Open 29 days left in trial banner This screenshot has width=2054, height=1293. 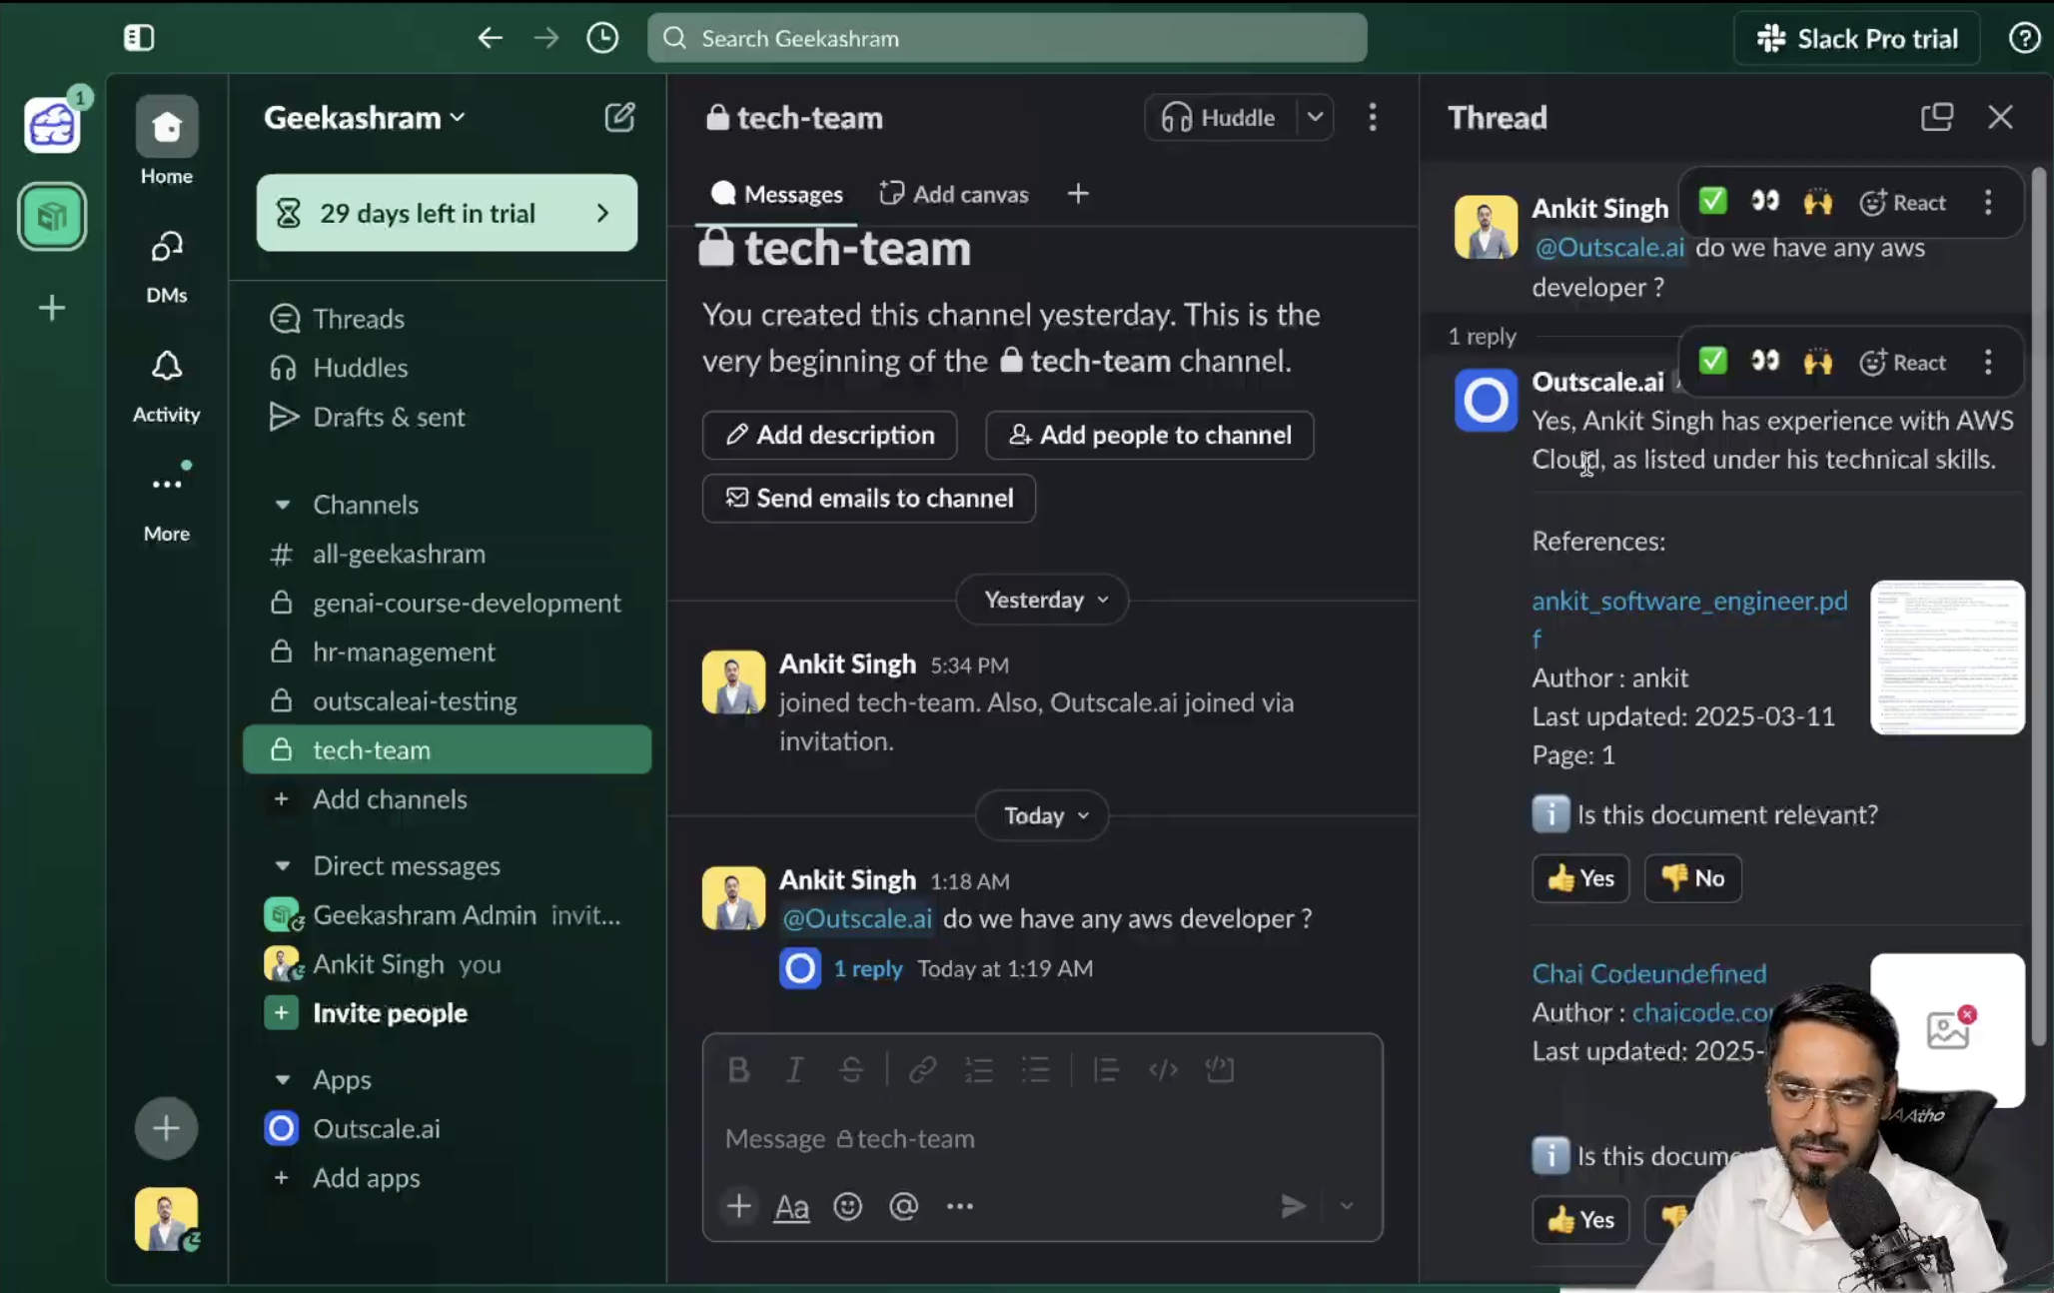coord(447,213)
